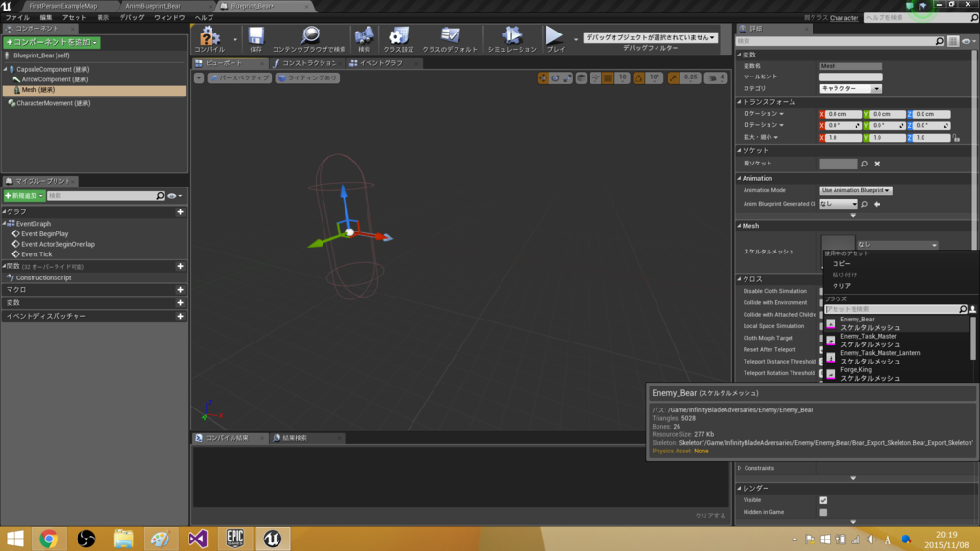Open the Window (ウィンドウ) menu
This screenshot has height=551, width=980.
169,17
